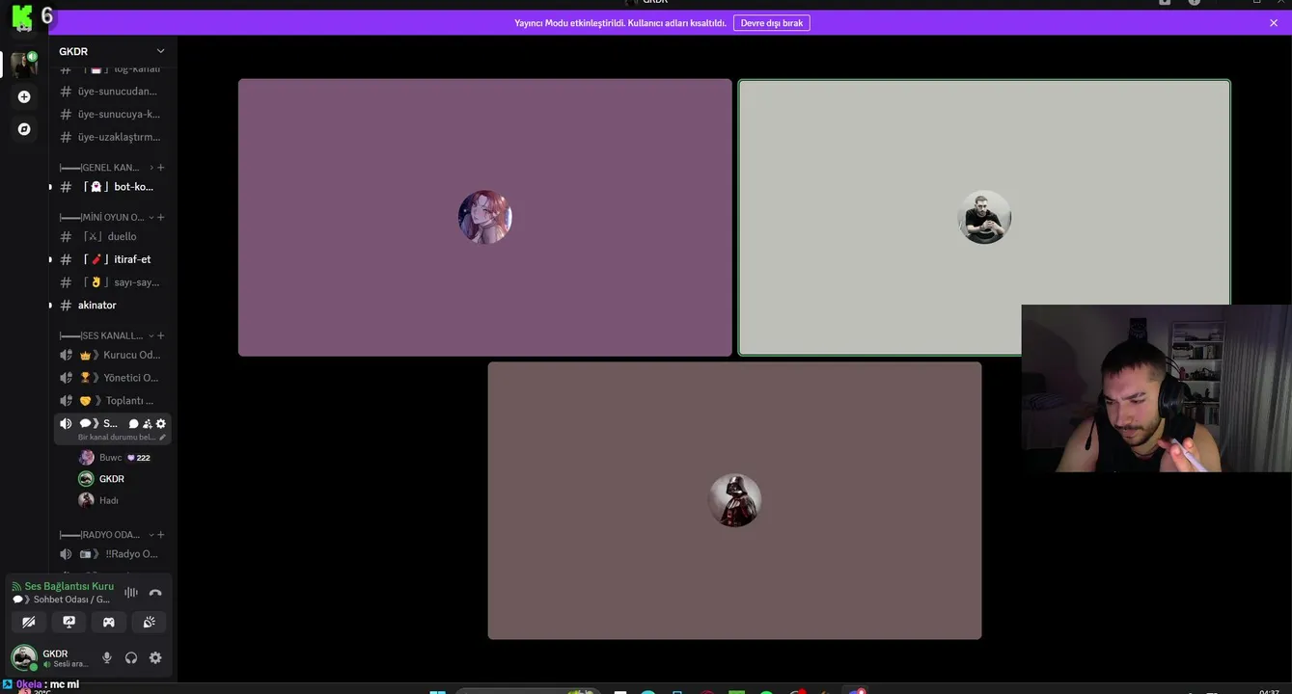Select the gray video tile of speaking user
This screenshot has height=694, width=1292.
(984, 218)
